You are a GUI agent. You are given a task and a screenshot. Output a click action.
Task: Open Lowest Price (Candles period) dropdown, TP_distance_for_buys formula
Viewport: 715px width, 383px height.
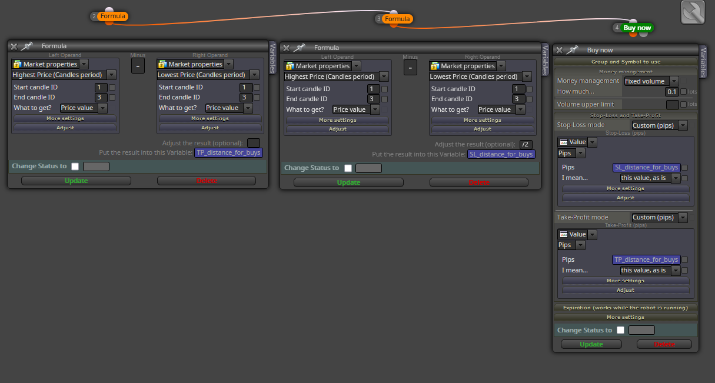coord(208,75)
